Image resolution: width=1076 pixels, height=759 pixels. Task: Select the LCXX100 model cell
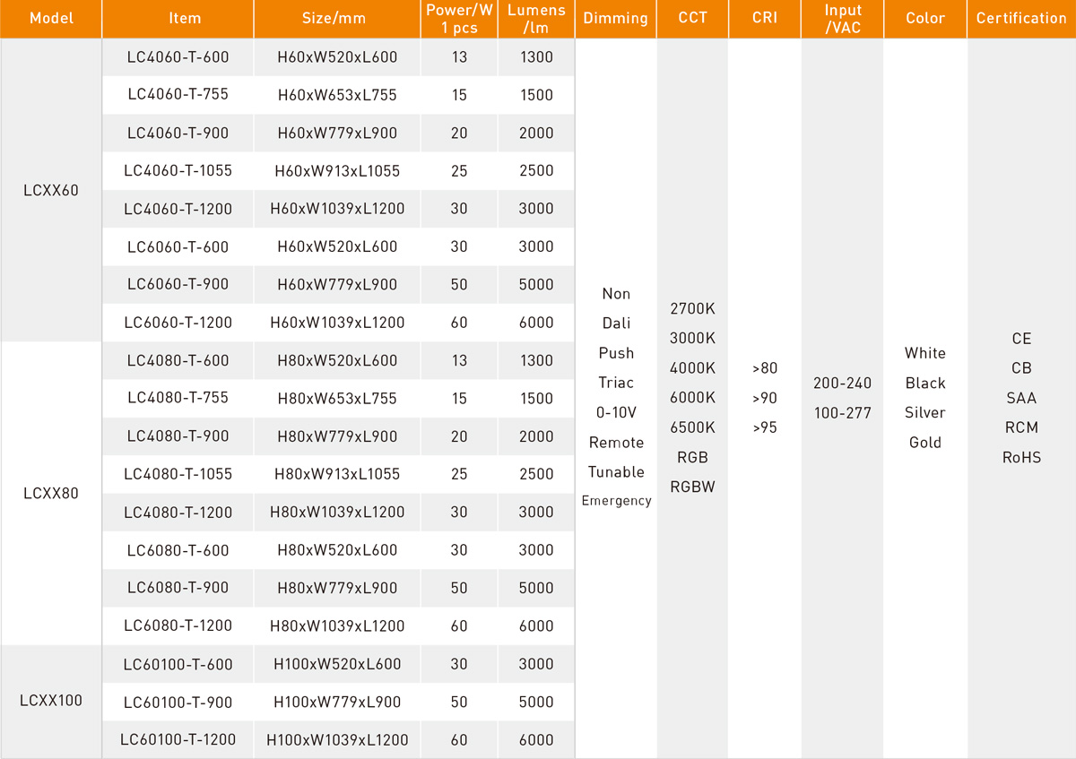tap(51, 701)
